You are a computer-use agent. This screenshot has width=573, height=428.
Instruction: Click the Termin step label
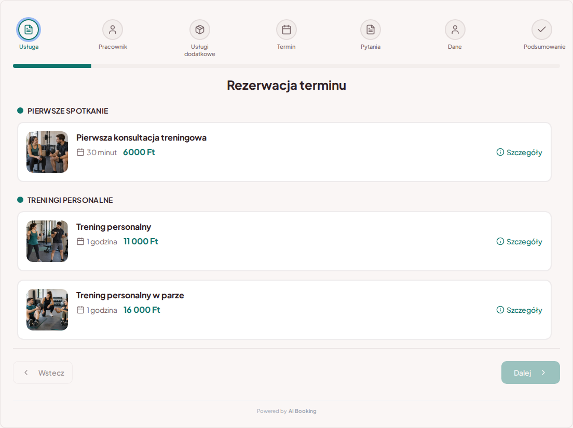click(286, 47)
